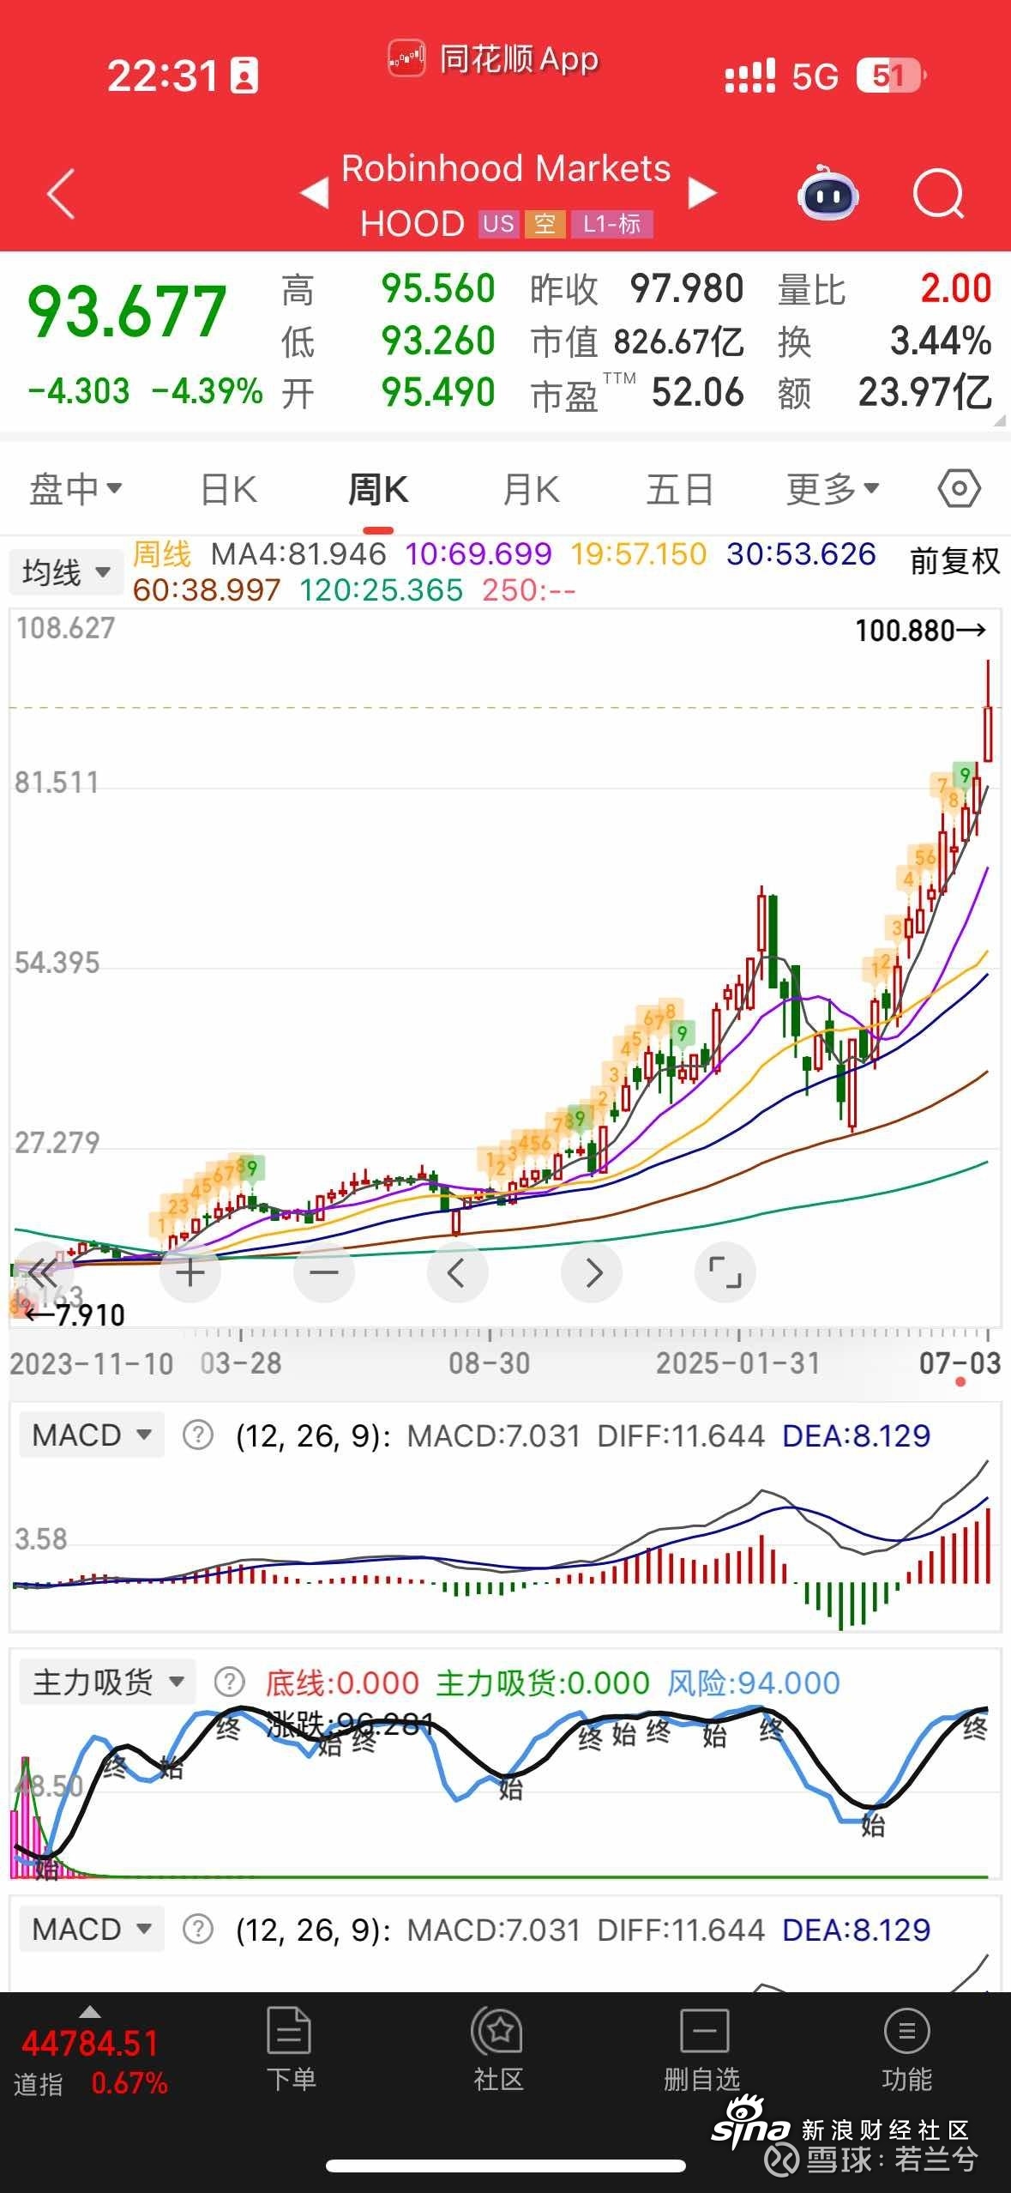Open chart settings hexagon icon
The width and height of the screenshot is (1011, 2193).
click(959, 489)
